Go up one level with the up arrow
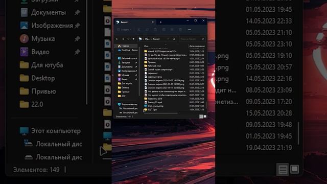The image size is (327, 184). tap(133, 39)
